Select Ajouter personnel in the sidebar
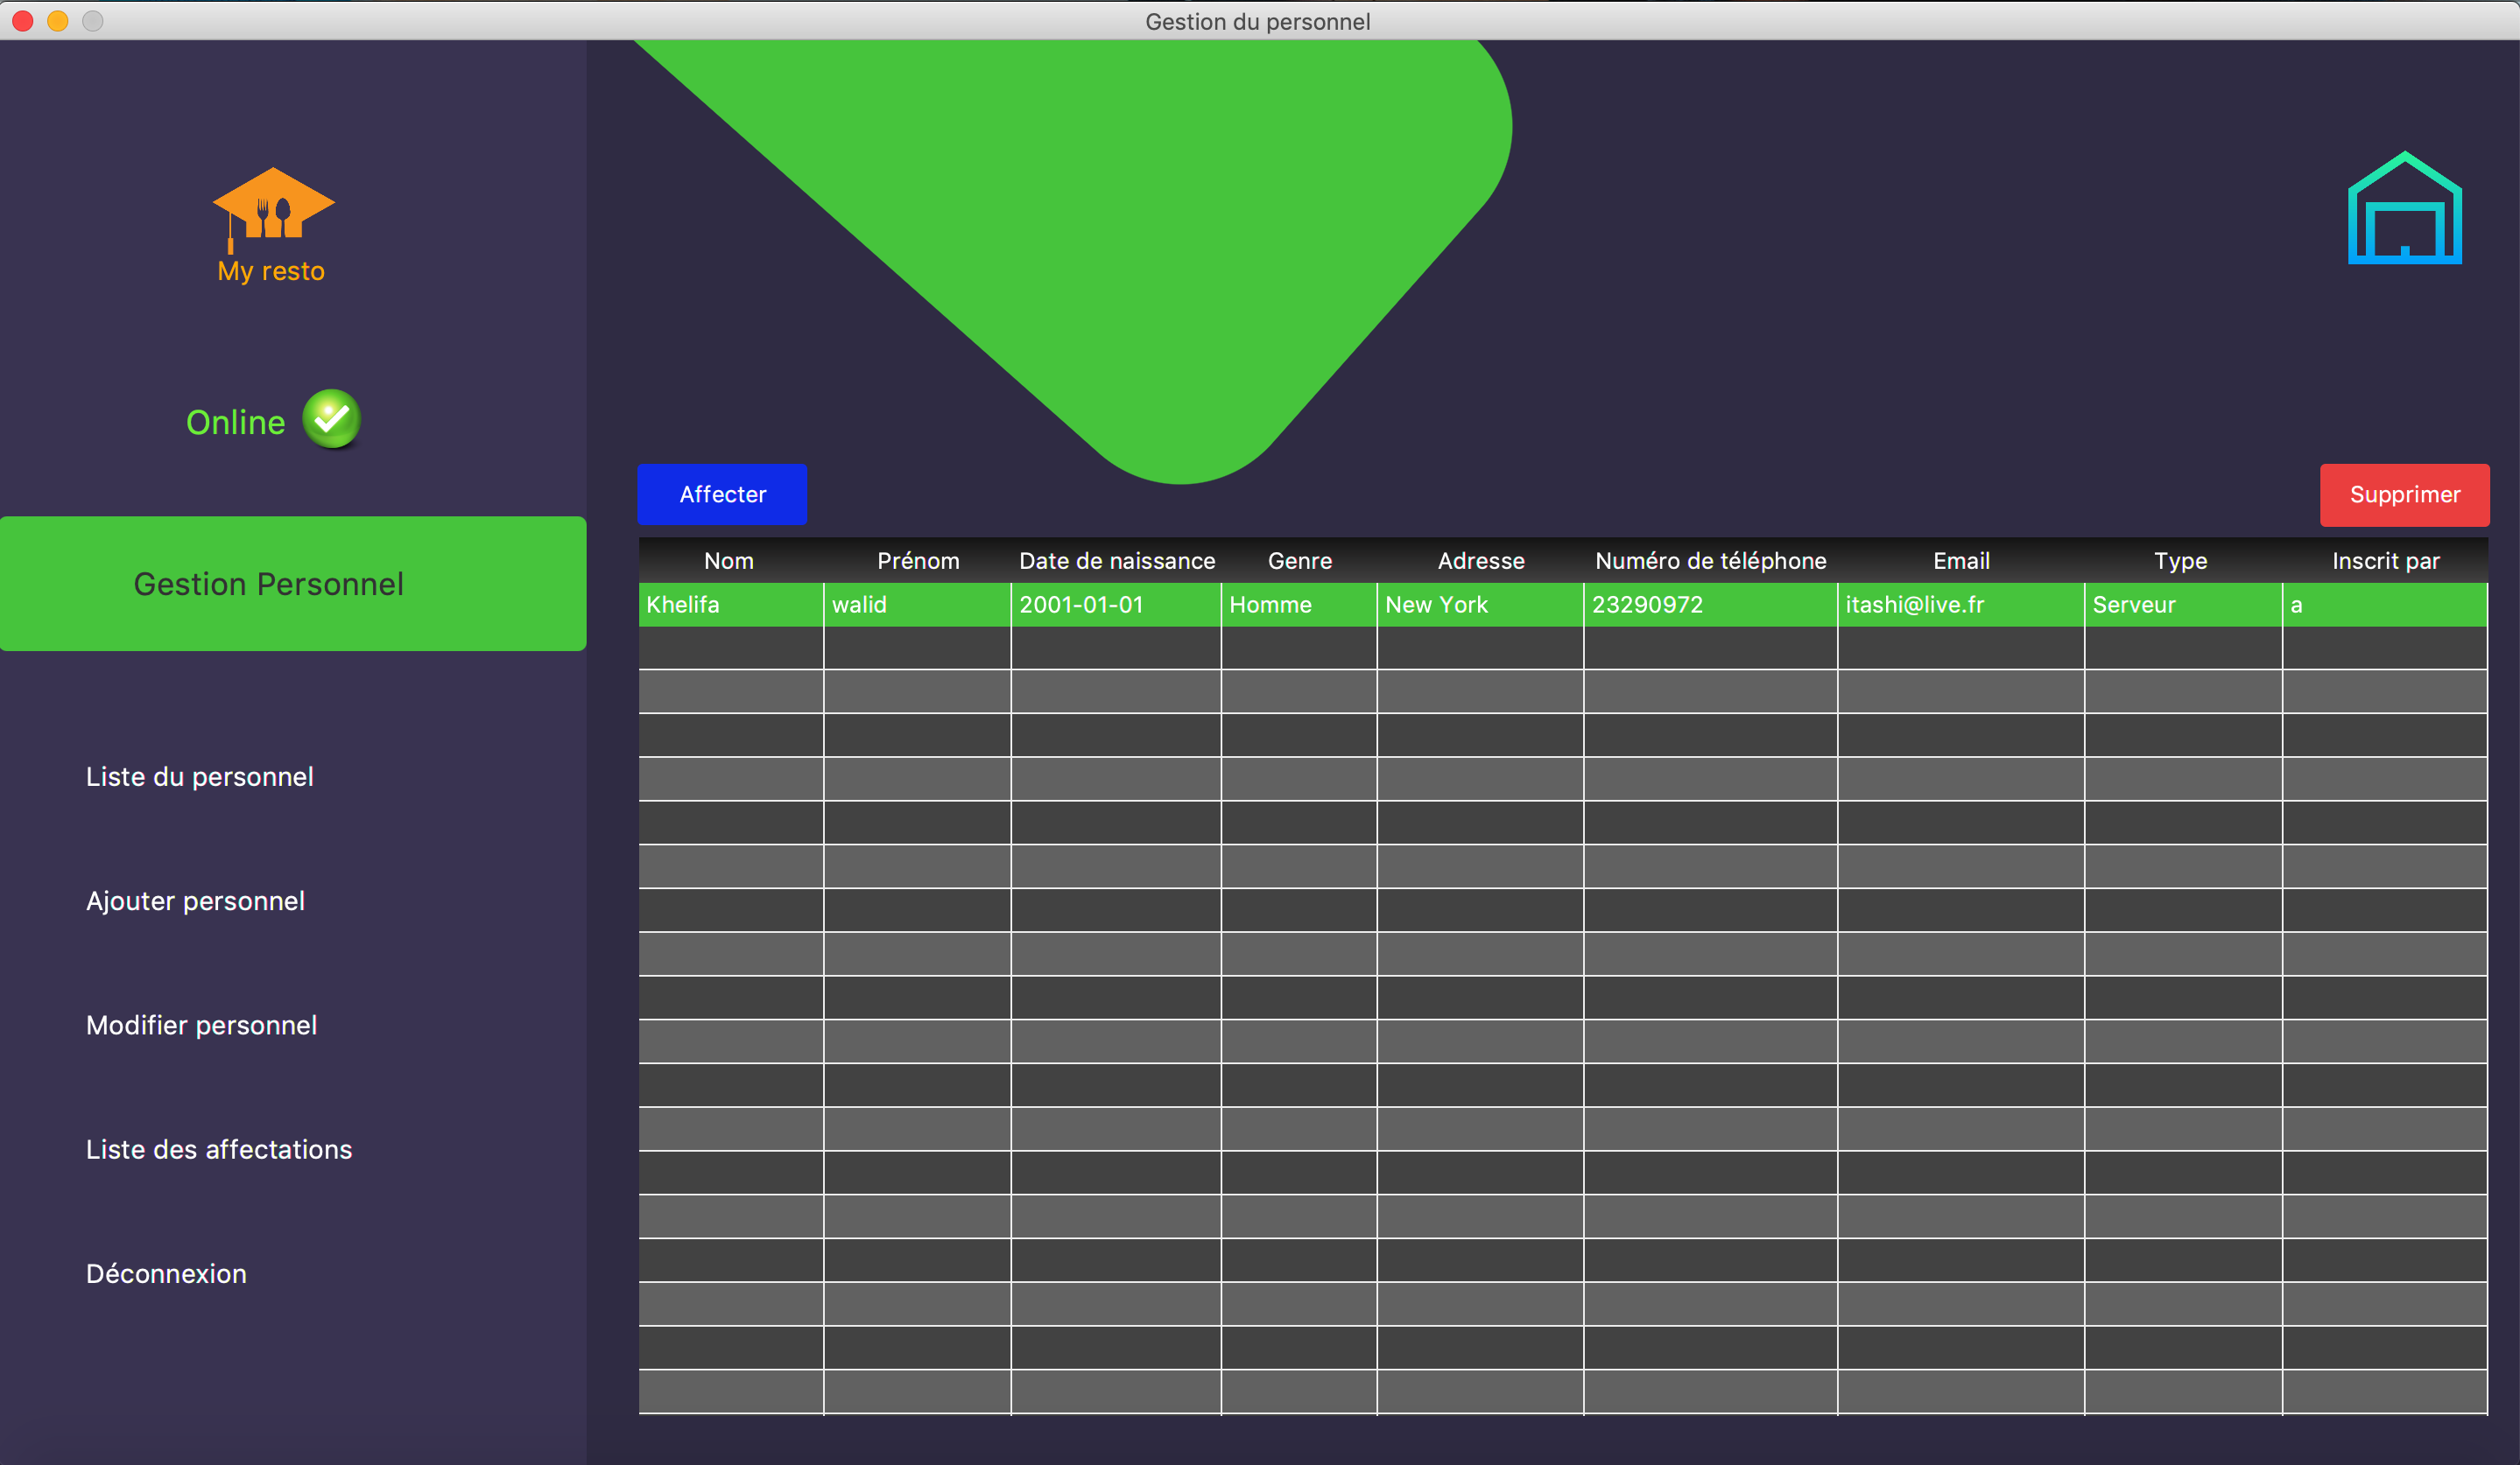This screenshot has height=1465, width=2520. (x=196, y=900)
